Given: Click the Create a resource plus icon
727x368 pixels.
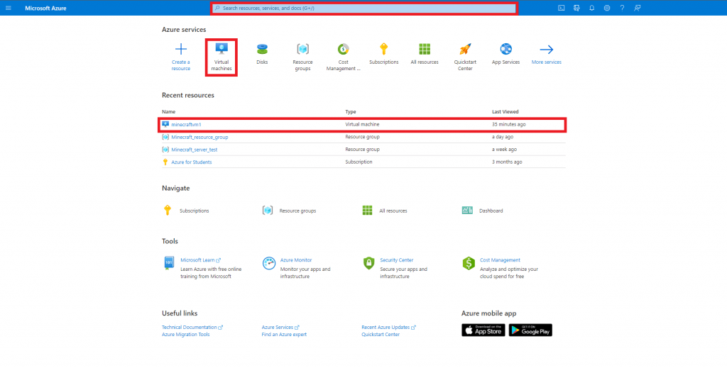Looking at the screenshot, I should 181,50.
